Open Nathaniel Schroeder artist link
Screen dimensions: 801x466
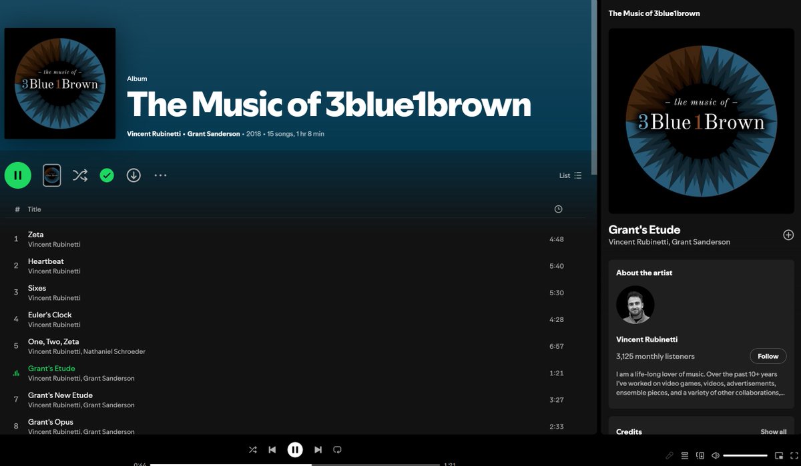pos(114,351)
